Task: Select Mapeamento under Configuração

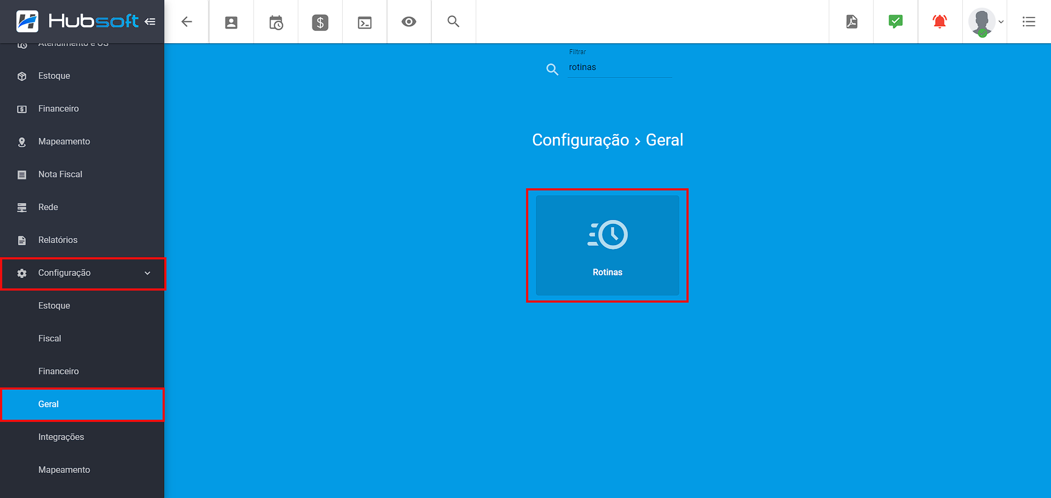Action: [x=64, y=470]
